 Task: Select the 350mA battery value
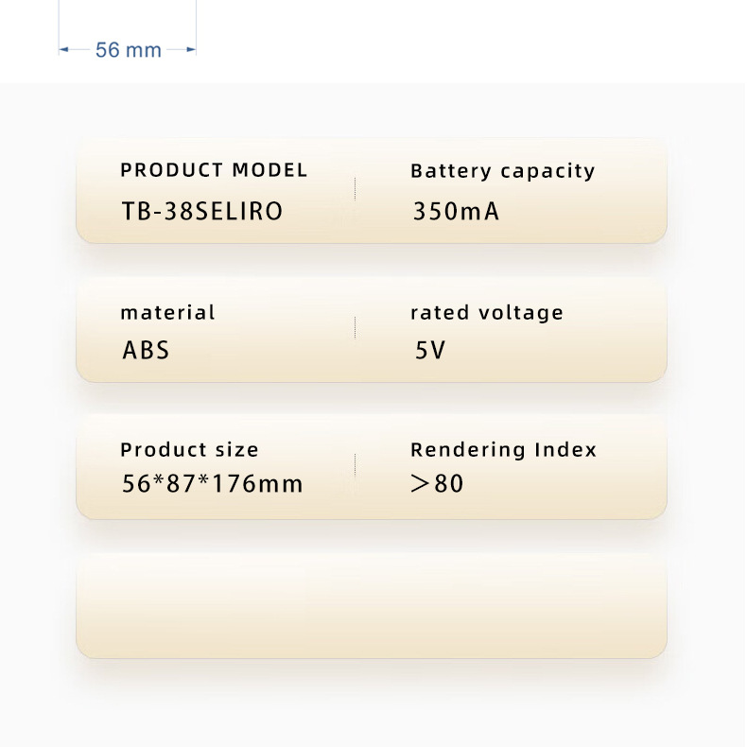click(456, 211)
